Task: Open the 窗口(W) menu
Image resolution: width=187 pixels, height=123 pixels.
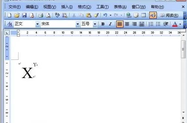Action: click(138, 7)
